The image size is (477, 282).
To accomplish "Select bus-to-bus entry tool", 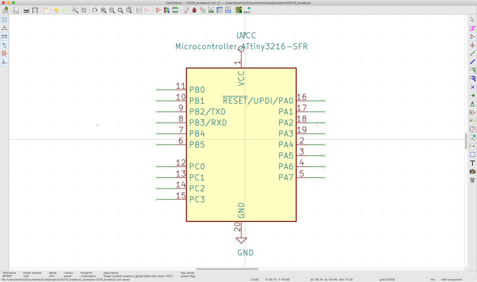I will pyautogui.click(x=472, y=79).
